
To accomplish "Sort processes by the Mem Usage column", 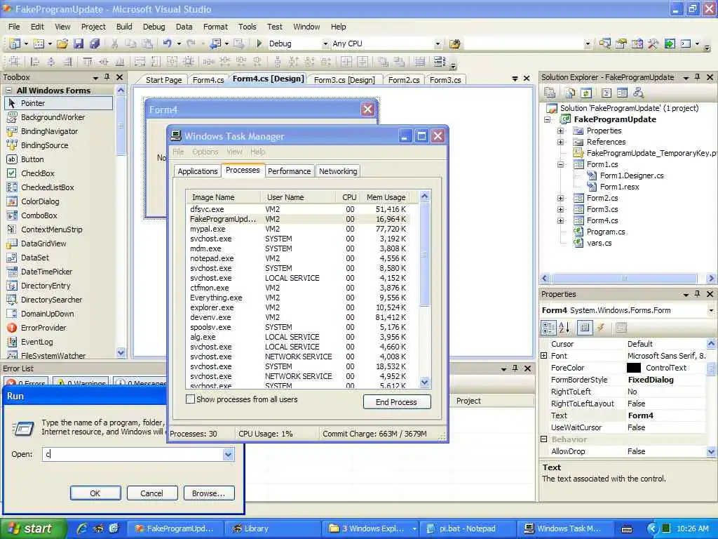I will (x=386, y=197).
